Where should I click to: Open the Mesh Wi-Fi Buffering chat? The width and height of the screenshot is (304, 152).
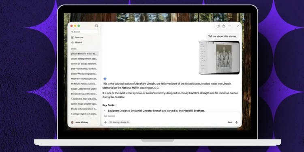pyautogui.click(x=84, y=79)
